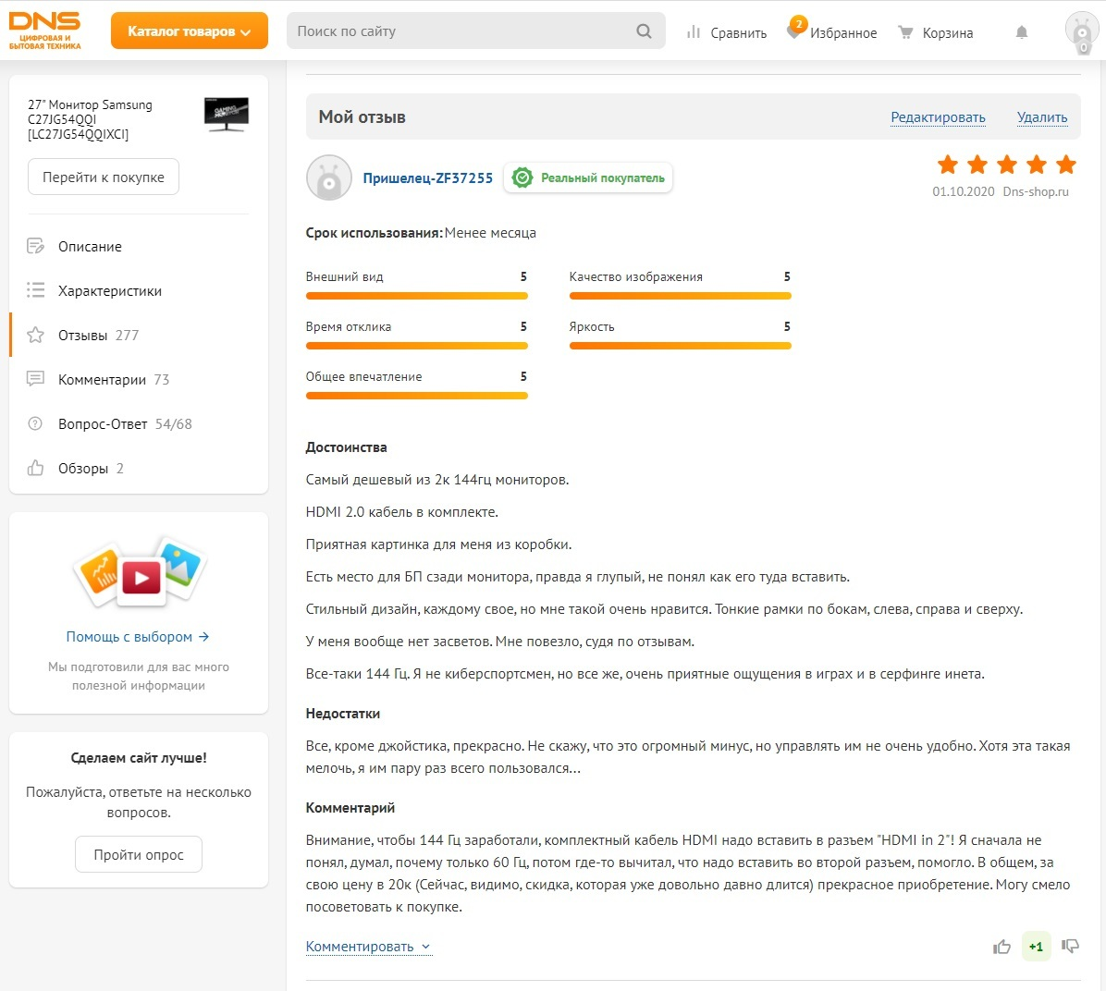
Task: Click the fifth rating star
Action: pos(1066,165)
